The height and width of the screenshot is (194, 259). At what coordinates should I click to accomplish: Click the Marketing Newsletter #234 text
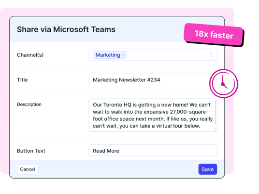pyautogui.click(x=127, y=80)
